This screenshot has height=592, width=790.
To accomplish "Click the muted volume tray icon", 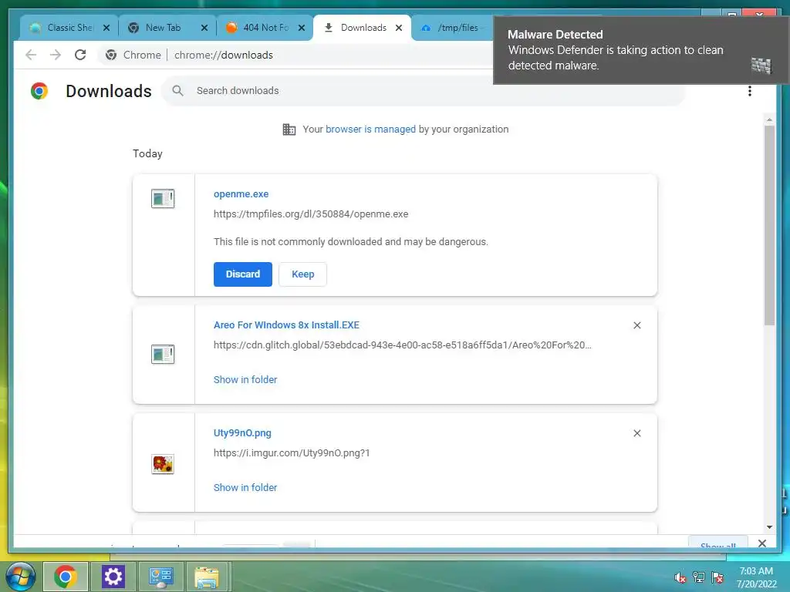I will click(680, 577).
